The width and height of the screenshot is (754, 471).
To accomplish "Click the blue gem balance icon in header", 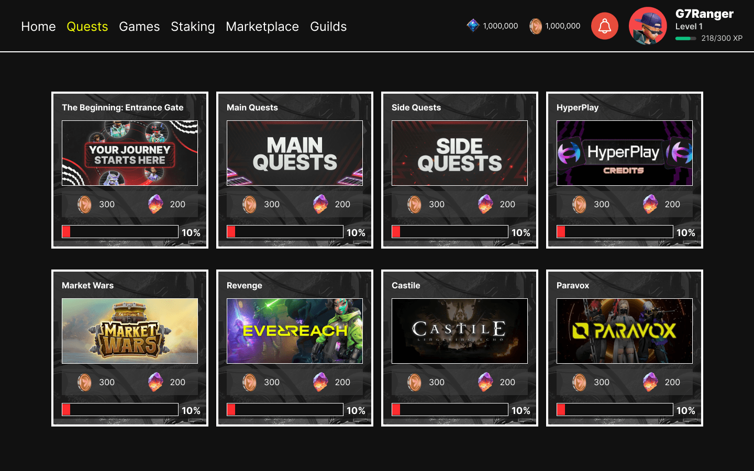I will point(473,26).
